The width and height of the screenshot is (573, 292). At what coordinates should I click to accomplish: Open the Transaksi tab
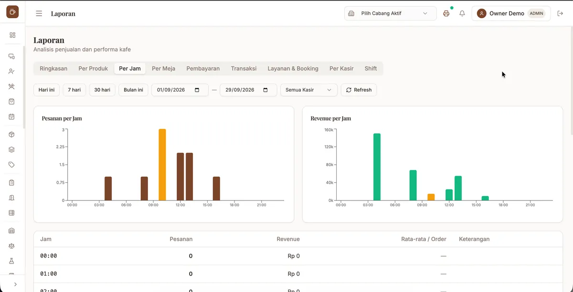coord(244,69)
